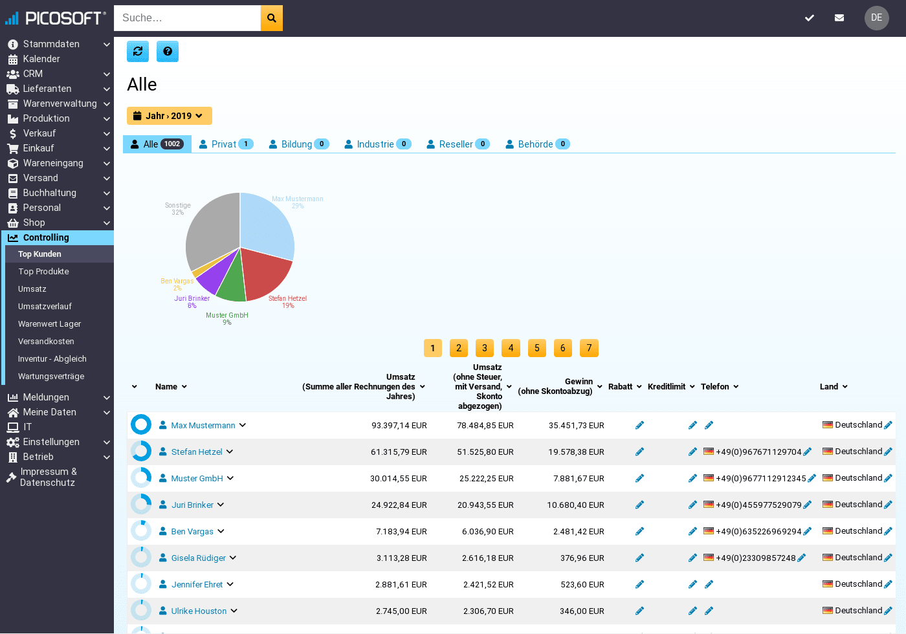Click the Suche search input field
The height and width of the screenshot is (634, 906).
coord(187,18)
